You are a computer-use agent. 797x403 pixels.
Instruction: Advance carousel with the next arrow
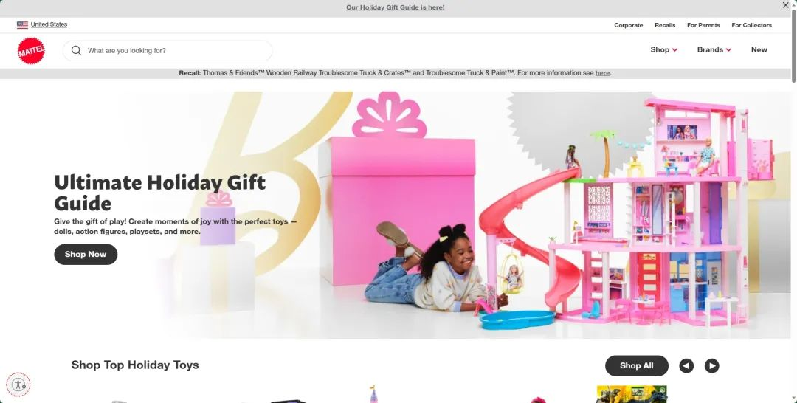tap(711, 365)
